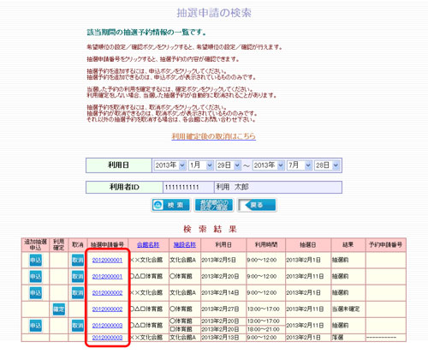Click the 検索 search button
The width and height of the screenshot is (428, 354).
tap(171, 205)
